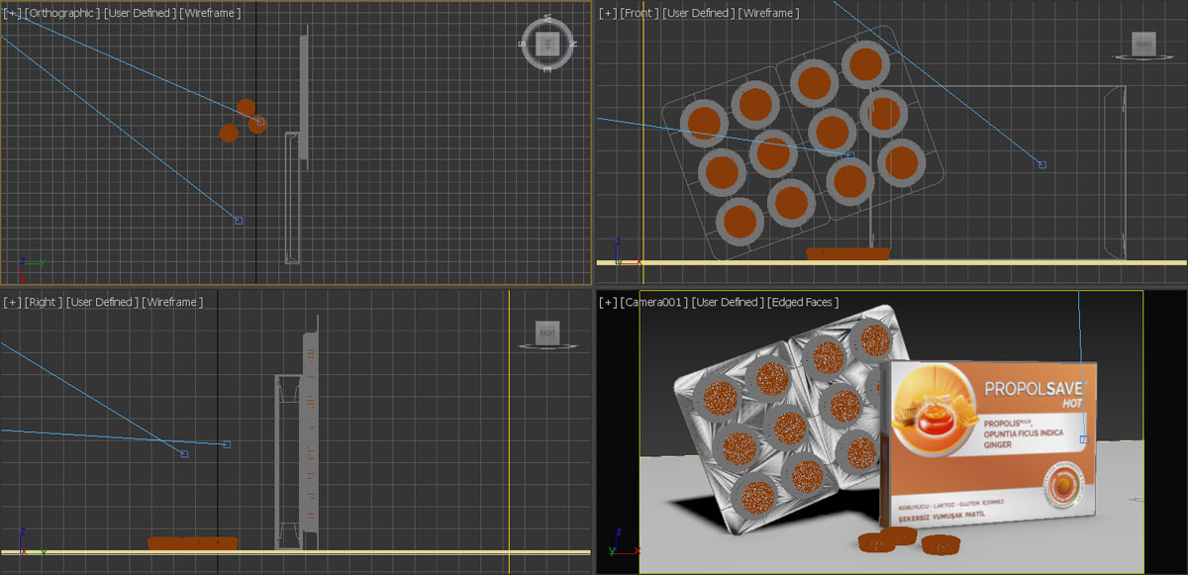Open Wireframe shading menu in Orthographic viewport

pos(209,13)
